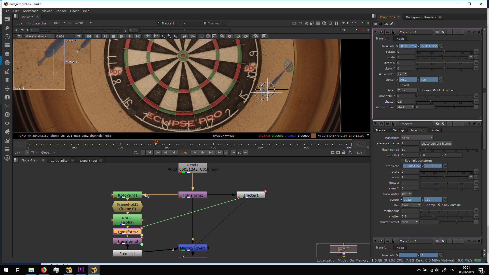Click 'set to current frame' button
Image resolution: width=489 pixels, height=275 pixels.
[x=436, y=144]
